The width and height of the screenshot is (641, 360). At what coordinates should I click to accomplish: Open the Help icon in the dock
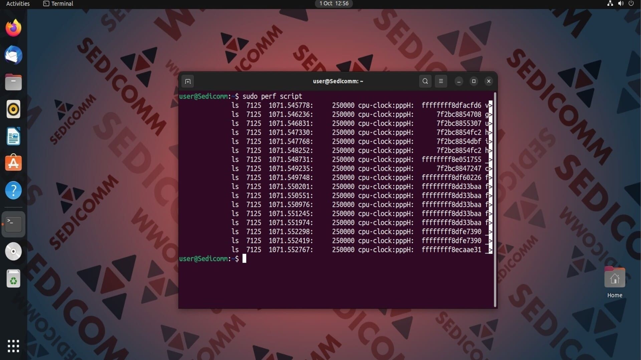tap(13, 190)
